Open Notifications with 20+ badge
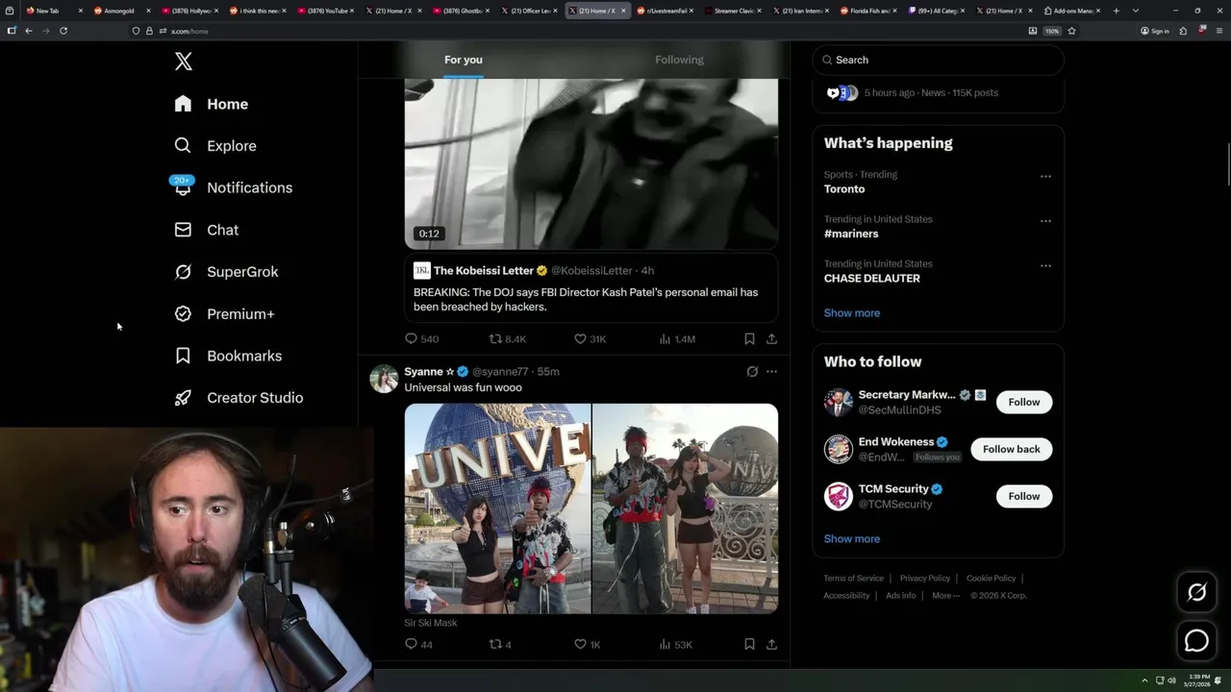Image resolution: width=1231 pixels, height=692 pixels. pos(233,187)
